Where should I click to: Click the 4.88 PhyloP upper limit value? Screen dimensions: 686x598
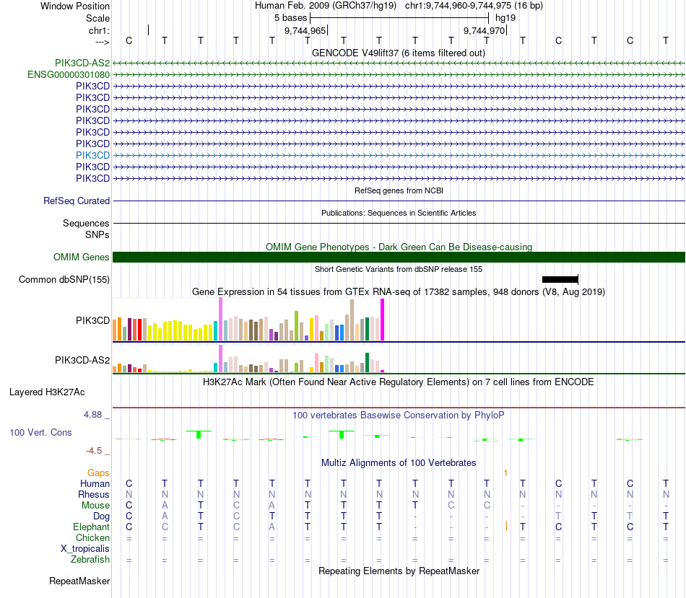pos(92,414)
